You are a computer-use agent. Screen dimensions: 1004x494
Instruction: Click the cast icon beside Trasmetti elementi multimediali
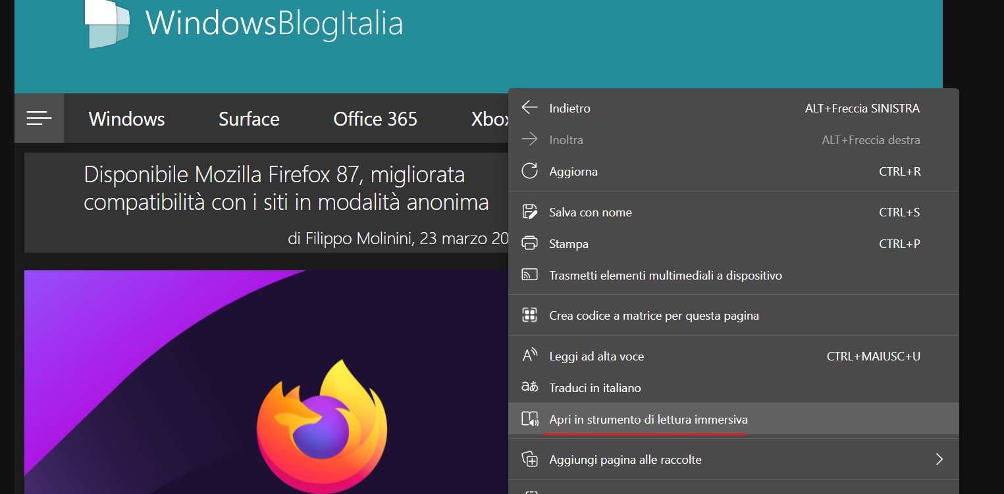point(529,275)
